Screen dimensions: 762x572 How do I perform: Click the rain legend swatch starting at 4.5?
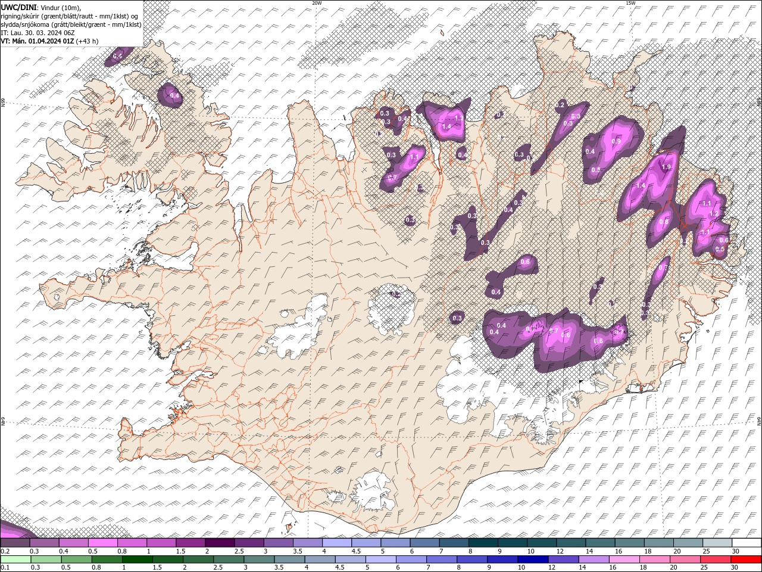(x=350, y=559)
